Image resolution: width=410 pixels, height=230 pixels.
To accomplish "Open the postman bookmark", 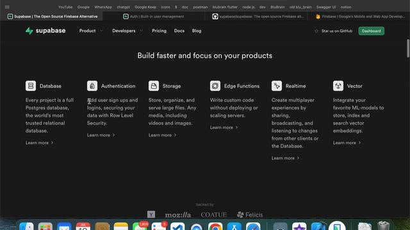I will (201, 7).
